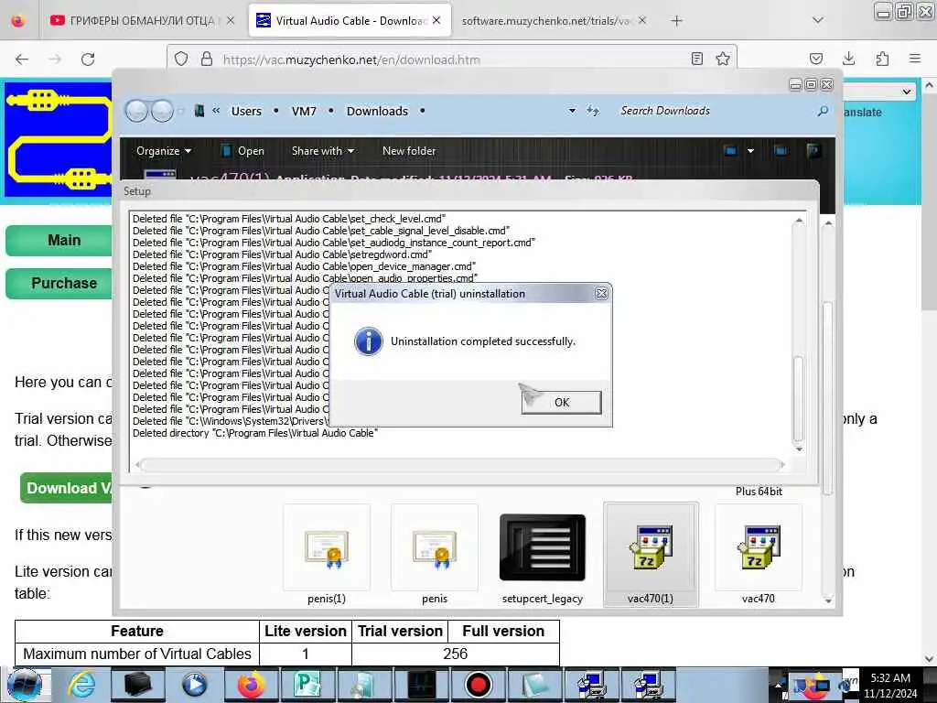Reload the Firefox page
Viewport: 937px width, 703px height.
88,59
